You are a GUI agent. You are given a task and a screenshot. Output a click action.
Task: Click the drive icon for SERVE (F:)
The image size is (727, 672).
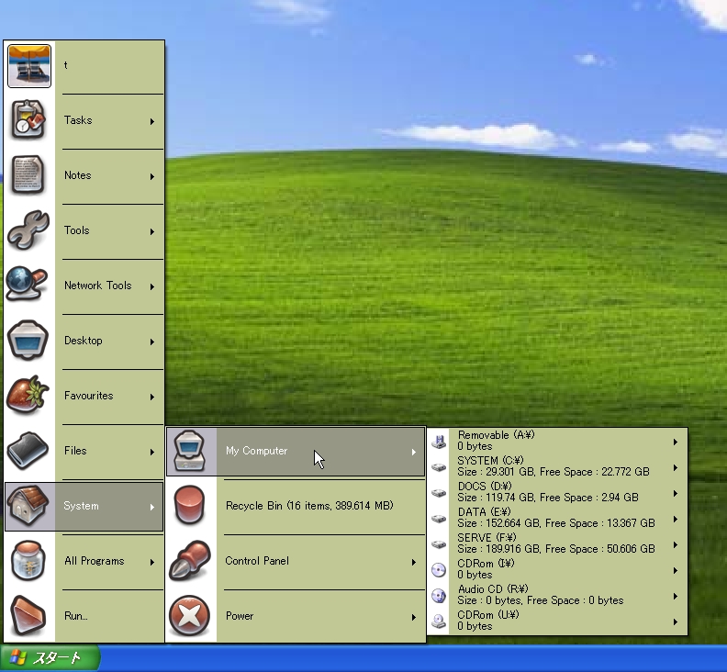coord(439,544)
